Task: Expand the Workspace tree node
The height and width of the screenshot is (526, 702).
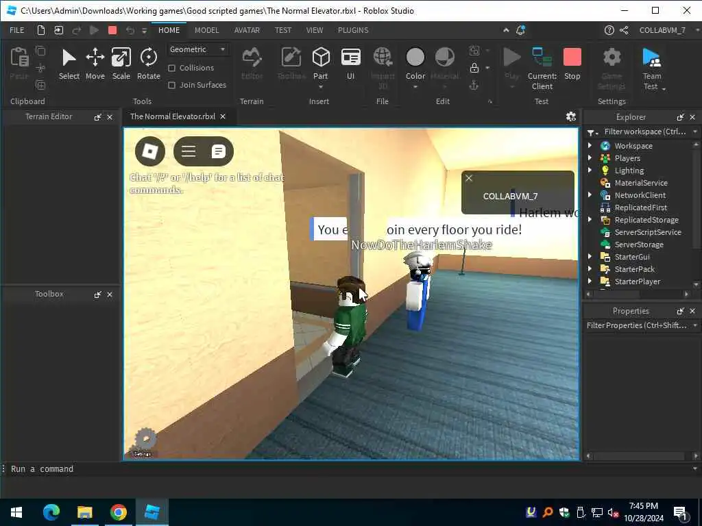Action: pos(590,145)
